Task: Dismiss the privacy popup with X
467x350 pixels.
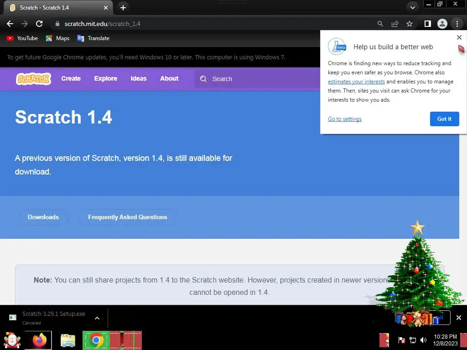Action: pos(459,37)
